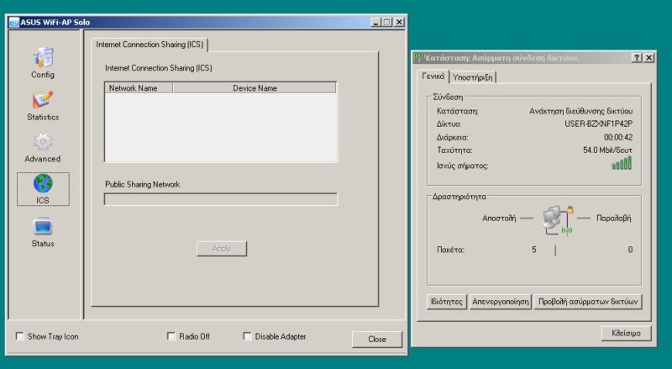Click the green signal strength bars
This screenshot has height=369, width=672.
click(x=622, y=163)
